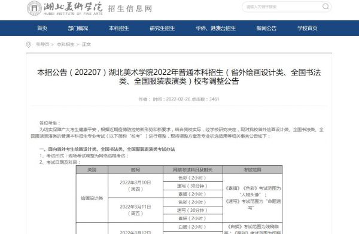
Task: Click line 2、考试日期及科目 text
Action: pyautogui.click(x=60, y=162)
